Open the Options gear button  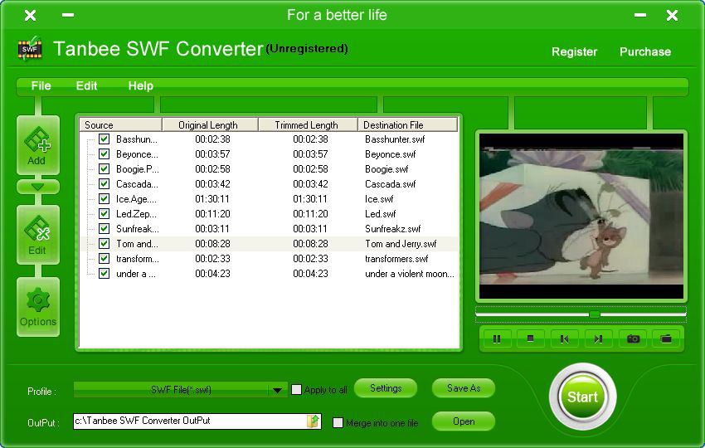38,307
